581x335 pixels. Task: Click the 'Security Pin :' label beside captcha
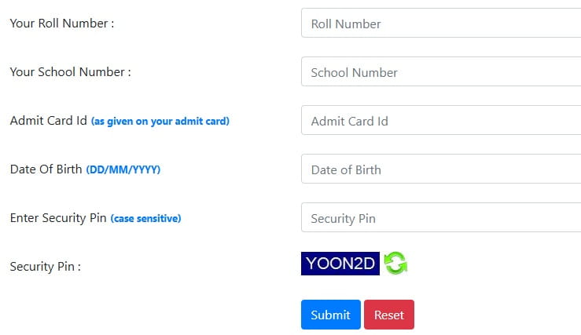point(46,267)
